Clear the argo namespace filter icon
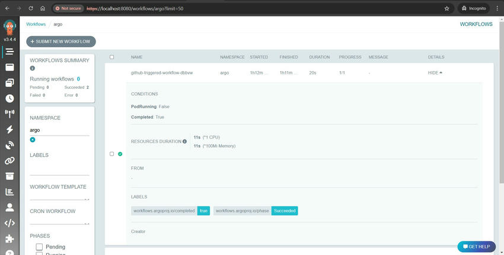Image resolution: width=504 pixels, height=255 pixels. (x=33, y=140)
